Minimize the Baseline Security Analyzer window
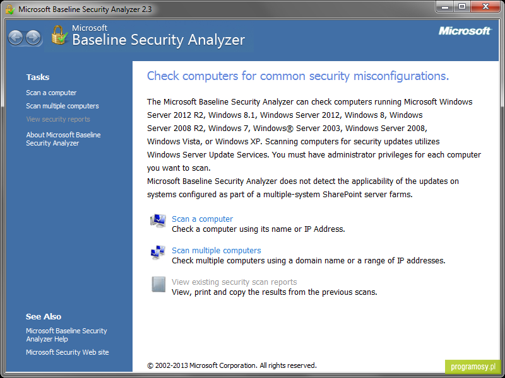 446,6
